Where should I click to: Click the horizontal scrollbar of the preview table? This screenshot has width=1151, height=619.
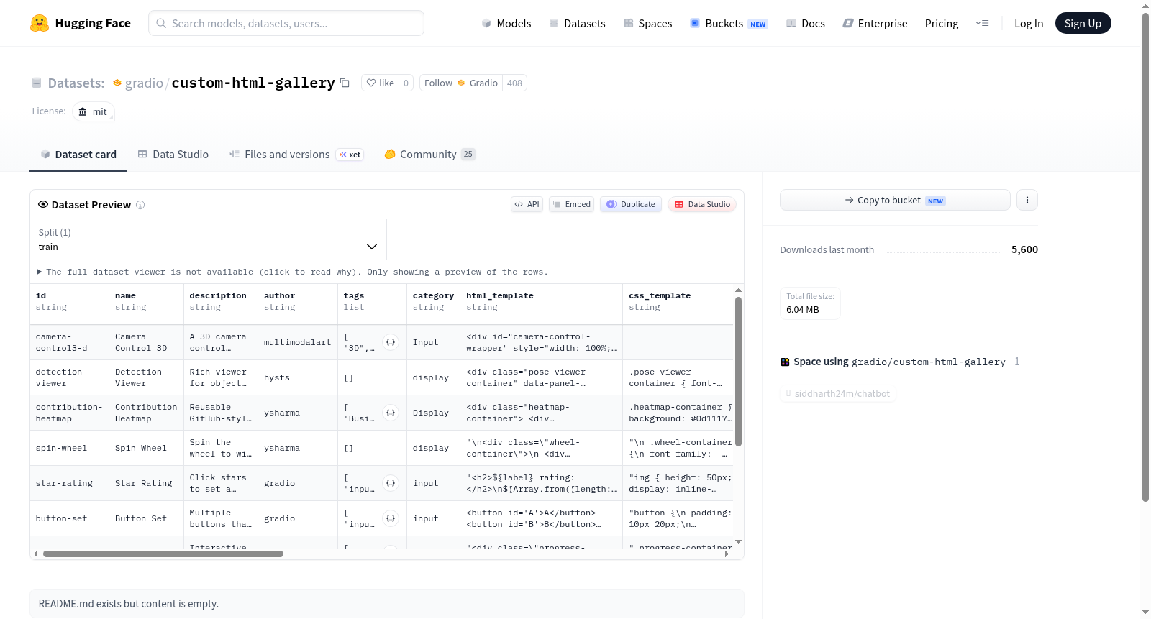coord(163,554)
